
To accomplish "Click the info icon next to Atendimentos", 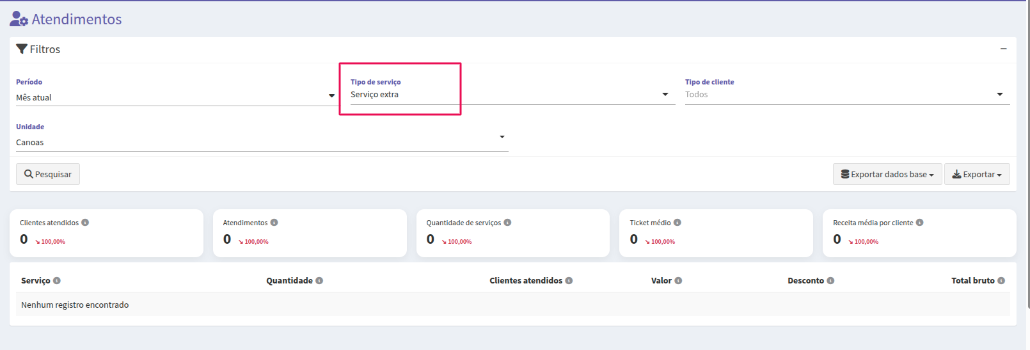I will coord(274,223).
